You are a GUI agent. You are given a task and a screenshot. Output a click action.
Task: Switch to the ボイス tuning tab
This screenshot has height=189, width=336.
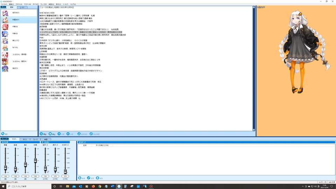tap(25, 139)
